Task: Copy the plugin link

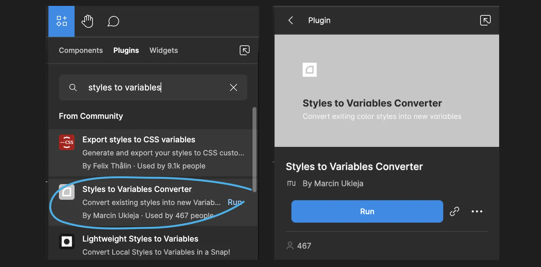Action: pyautogui.click(x=454, y=212)
